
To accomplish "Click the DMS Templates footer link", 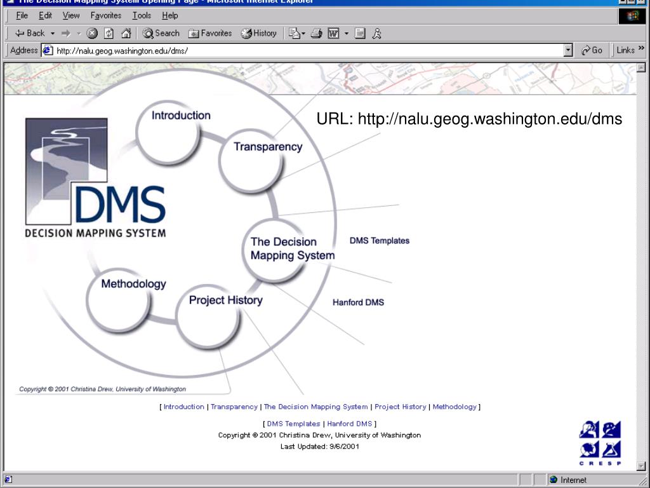I will click(293, 424).
